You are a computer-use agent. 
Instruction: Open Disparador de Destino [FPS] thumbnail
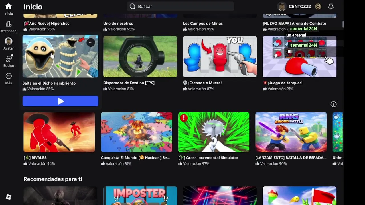coord(140,57)
